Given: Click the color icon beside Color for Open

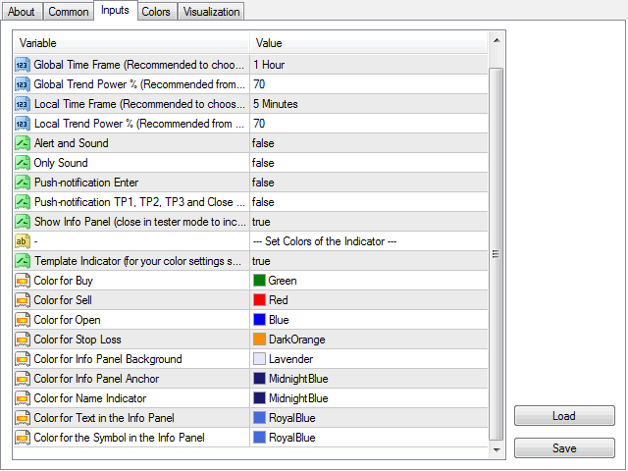Looking at the screenshot, I should pyautogui.click(x=23, y=320).
